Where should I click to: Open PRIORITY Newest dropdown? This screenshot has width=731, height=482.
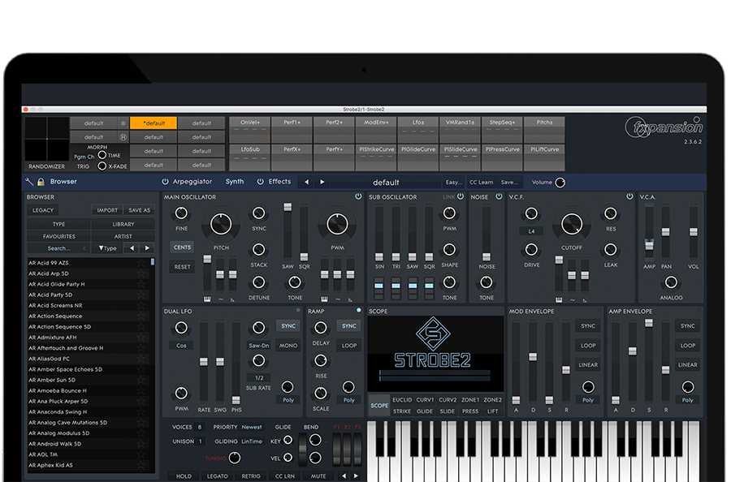click(251, 427)
